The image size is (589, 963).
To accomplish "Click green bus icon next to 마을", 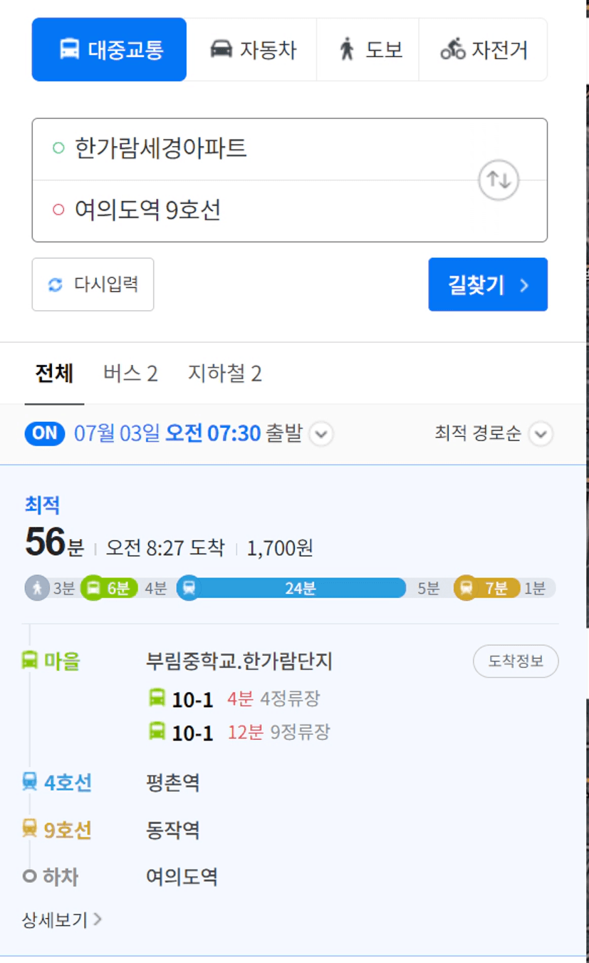I will pyautogui.click(x=29, y=661).
